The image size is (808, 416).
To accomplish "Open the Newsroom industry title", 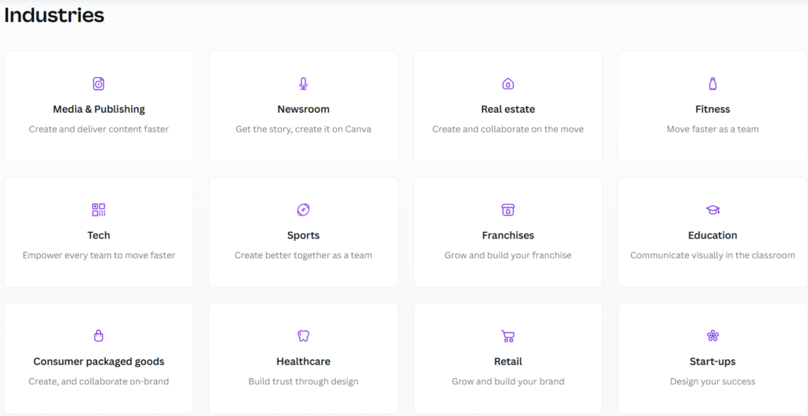I will tap(304, 109).
